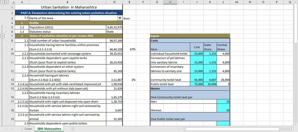This screenshot has height=132, width=298.
Task: Click 'Households dependent upon public toilets' cell
Action: pos(67,123)
